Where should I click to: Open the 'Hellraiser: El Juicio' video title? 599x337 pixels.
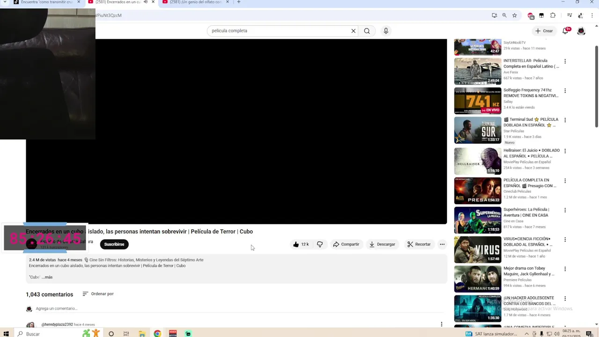tap(531, 153)
